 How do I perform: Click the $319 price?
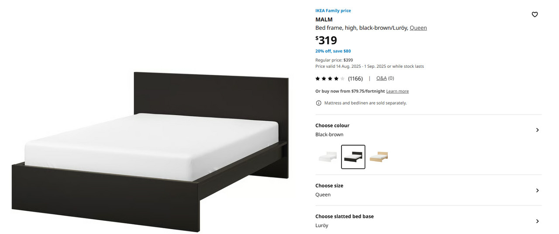coord(326,40)
